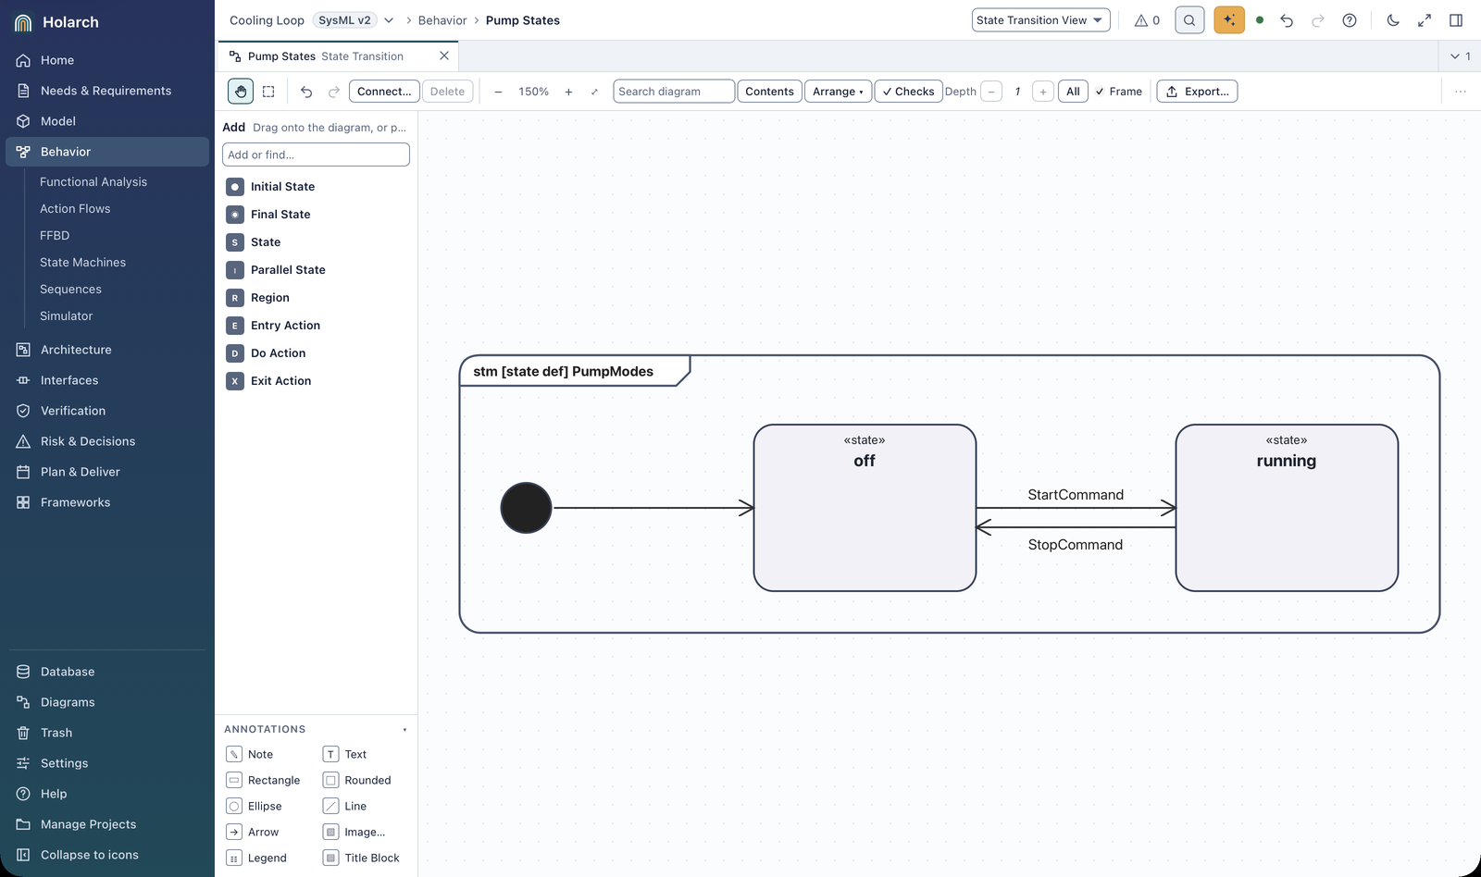Toggle the right side panel icon
Screen dimensions: 1481x877
click(x=1456, y=20)
